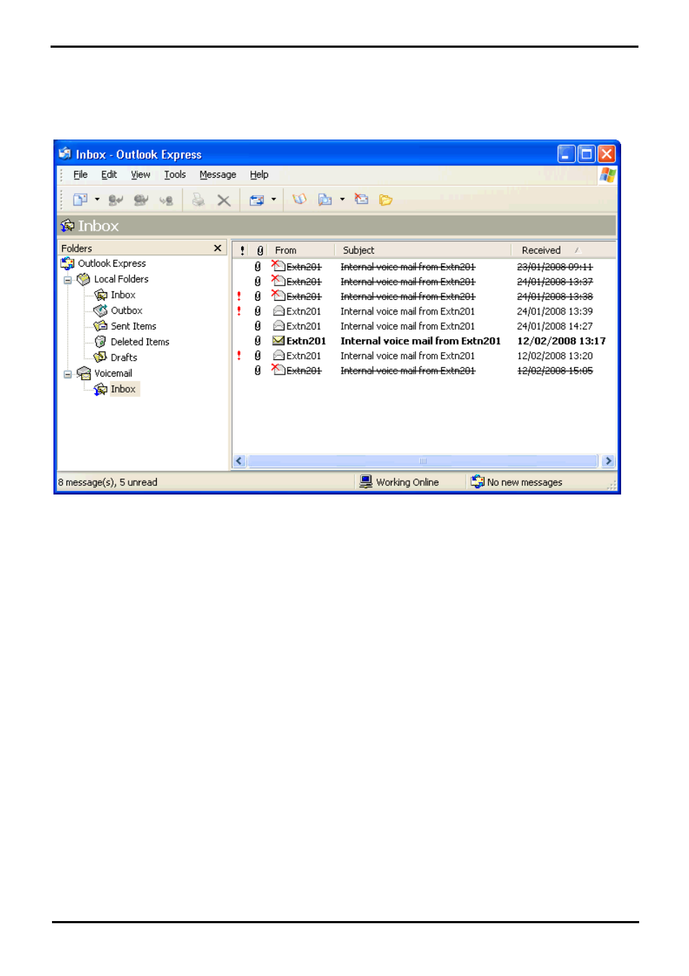The height and width of the screenshot is (976, 689).
Task: Click unread envelope icon of bold Extn201 message
Action: coord(278,341)
